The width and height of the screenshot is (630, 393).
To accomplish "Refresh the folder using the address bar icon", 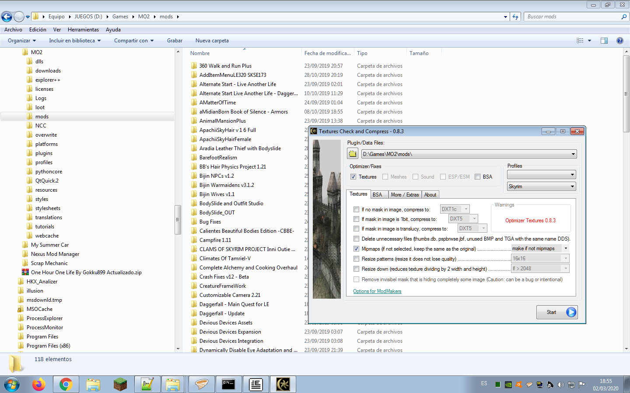I will (x=515, y=17).
